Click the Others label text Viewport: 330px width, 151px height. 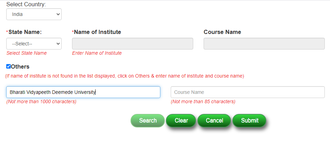[20, 66]
